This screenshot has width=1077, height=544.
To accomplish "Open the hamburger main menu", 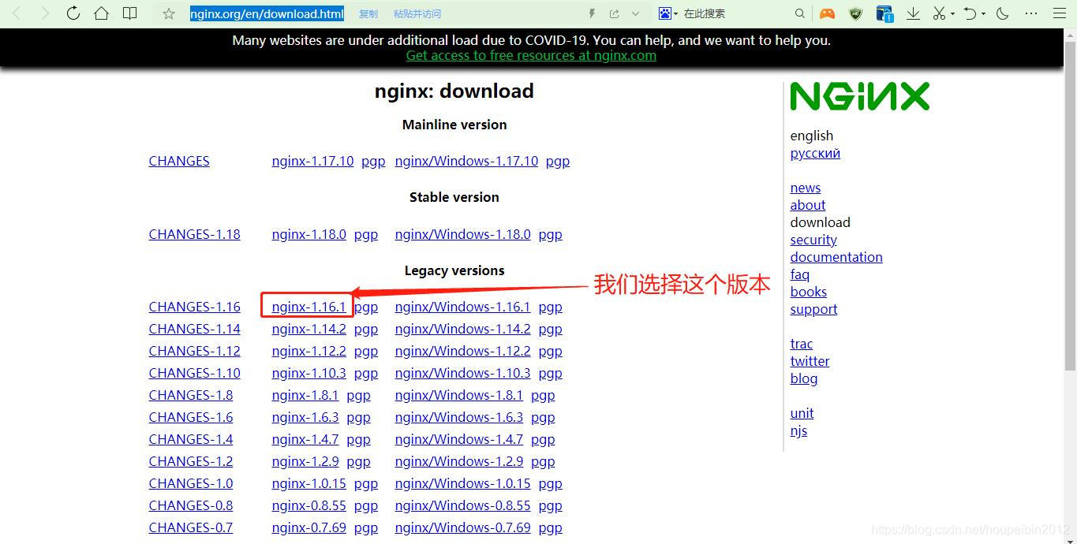I will 1060,13.
